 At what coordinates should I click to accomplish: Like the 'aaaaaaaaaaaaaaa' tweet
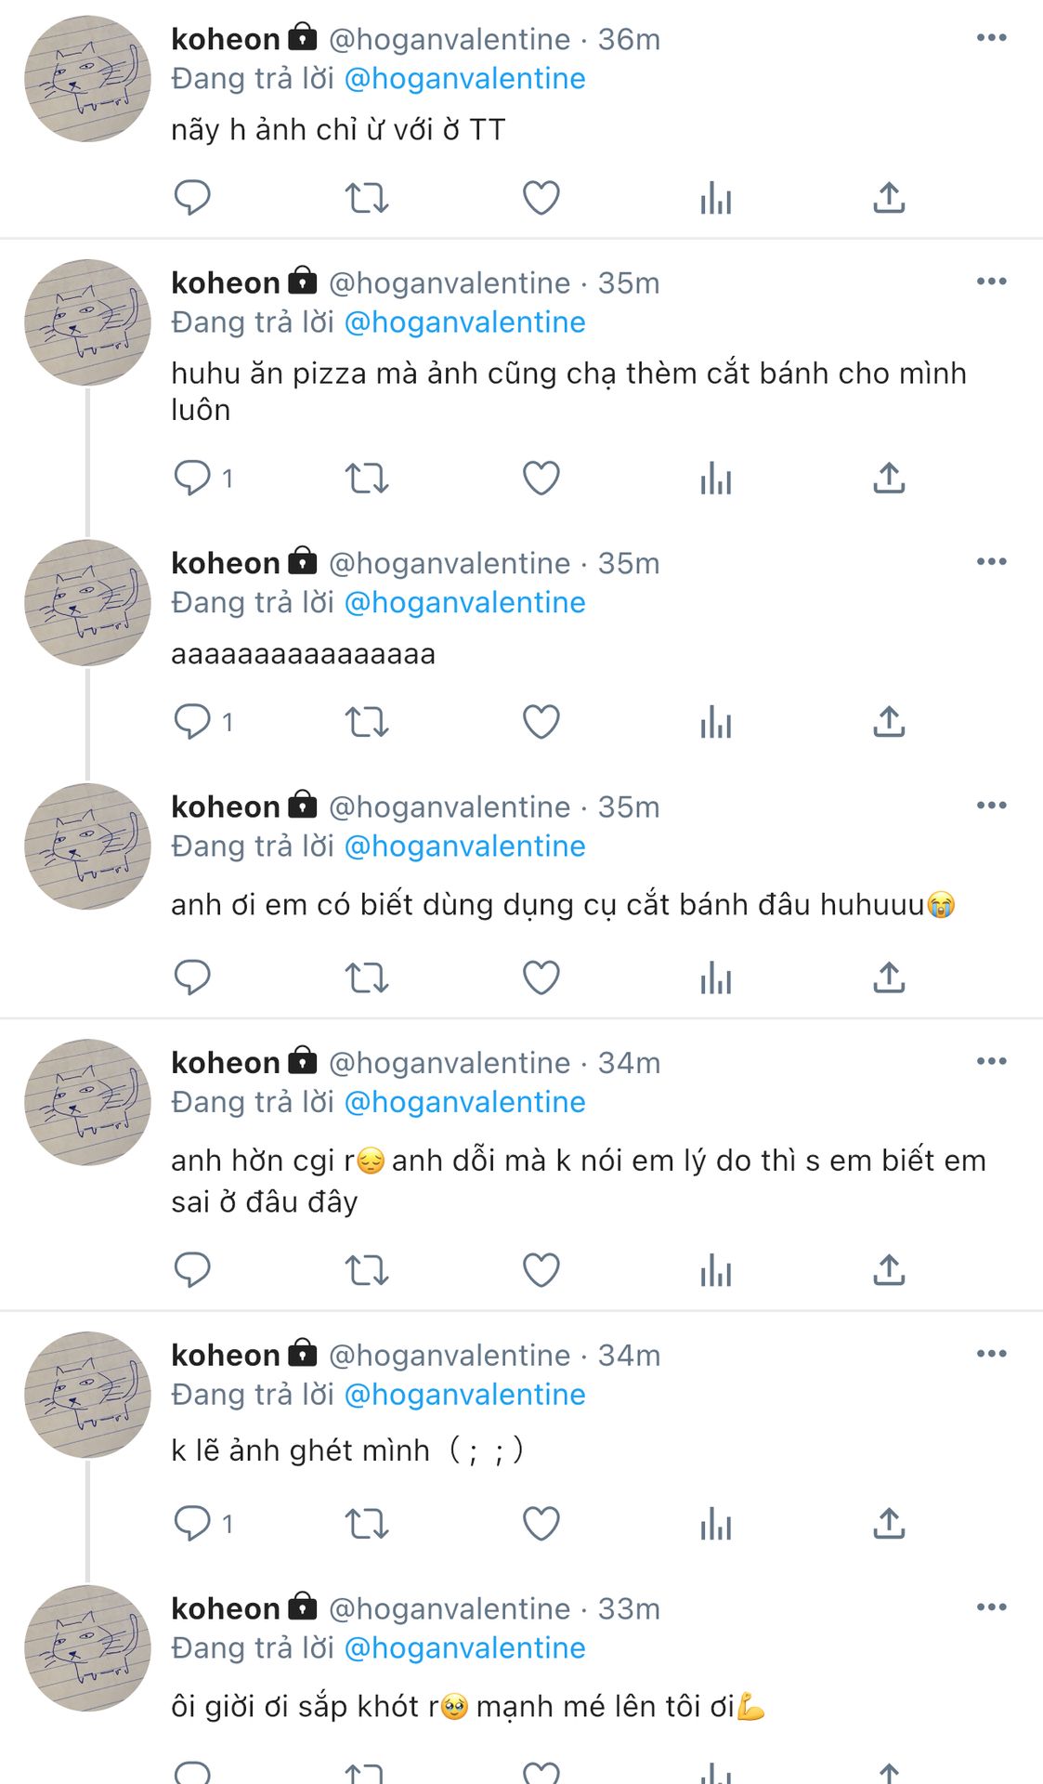541,722
